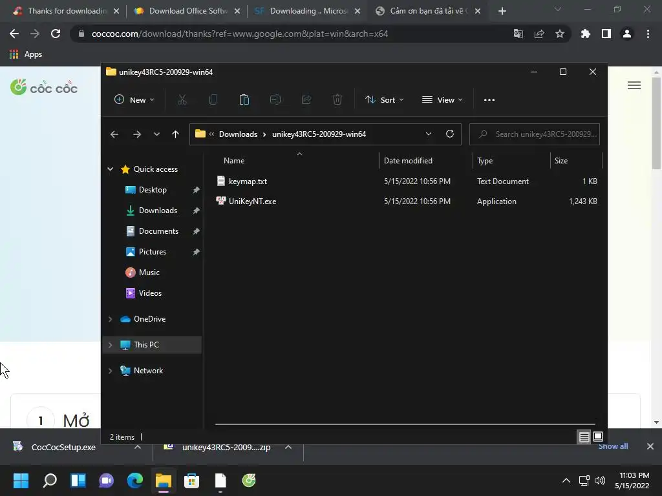The width and height of the screenshot is (662, 496).
Task: Collapse the Quick access tree
Action: pyautogui.click(x=110, y=169)
